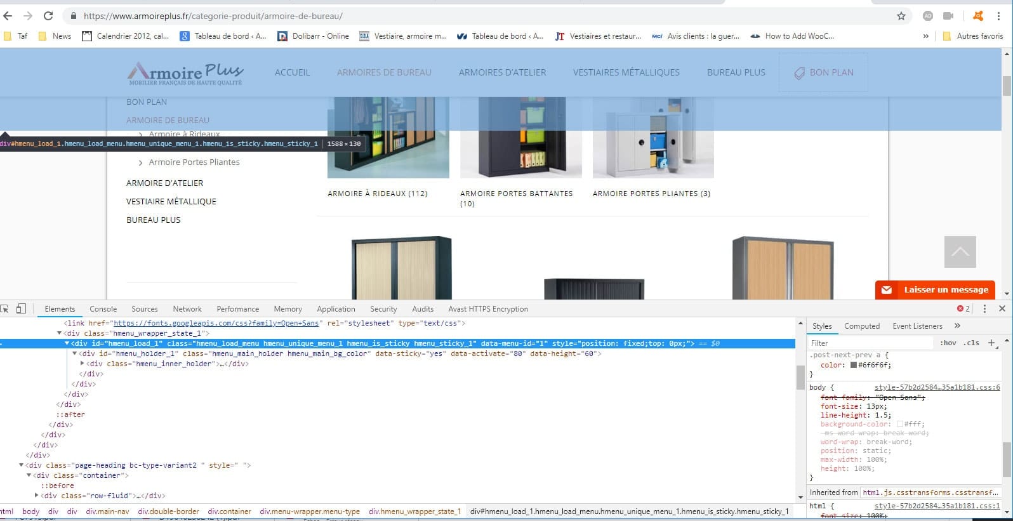Open the Computed styles tab
This screenshot has height=521, width=1013.
[x=861, y=326]
